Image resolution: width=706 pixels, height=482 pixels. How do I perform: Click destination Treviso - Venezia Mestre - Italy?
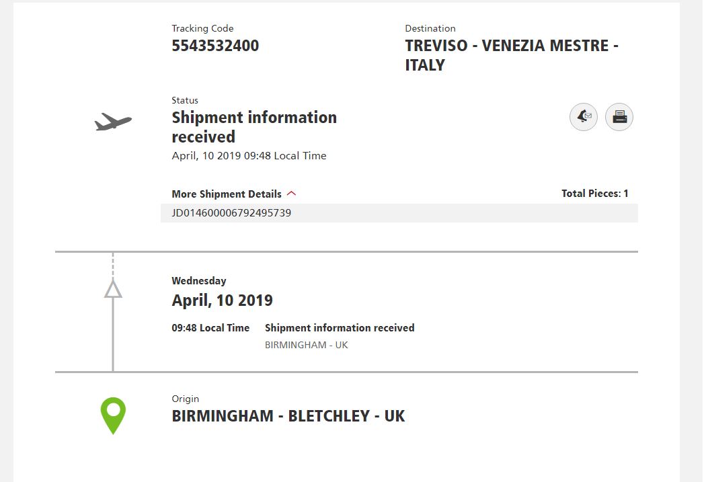(512, 55)
